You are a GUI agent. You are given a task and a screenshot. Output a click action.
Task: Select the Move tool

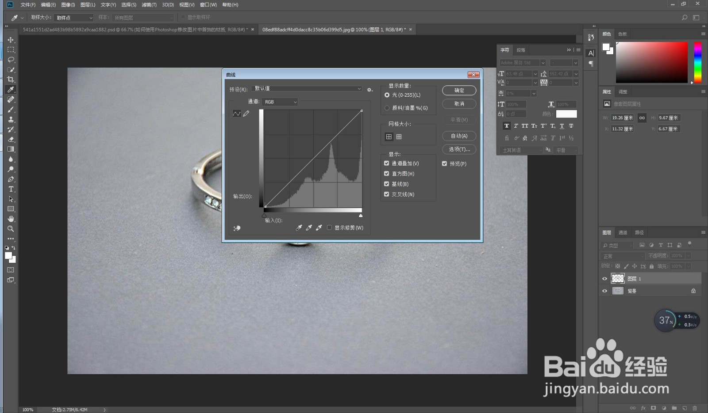(x=11, y=39)
